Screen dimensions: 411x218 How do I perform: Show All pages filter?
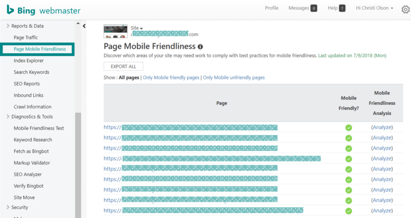[129, 77]
